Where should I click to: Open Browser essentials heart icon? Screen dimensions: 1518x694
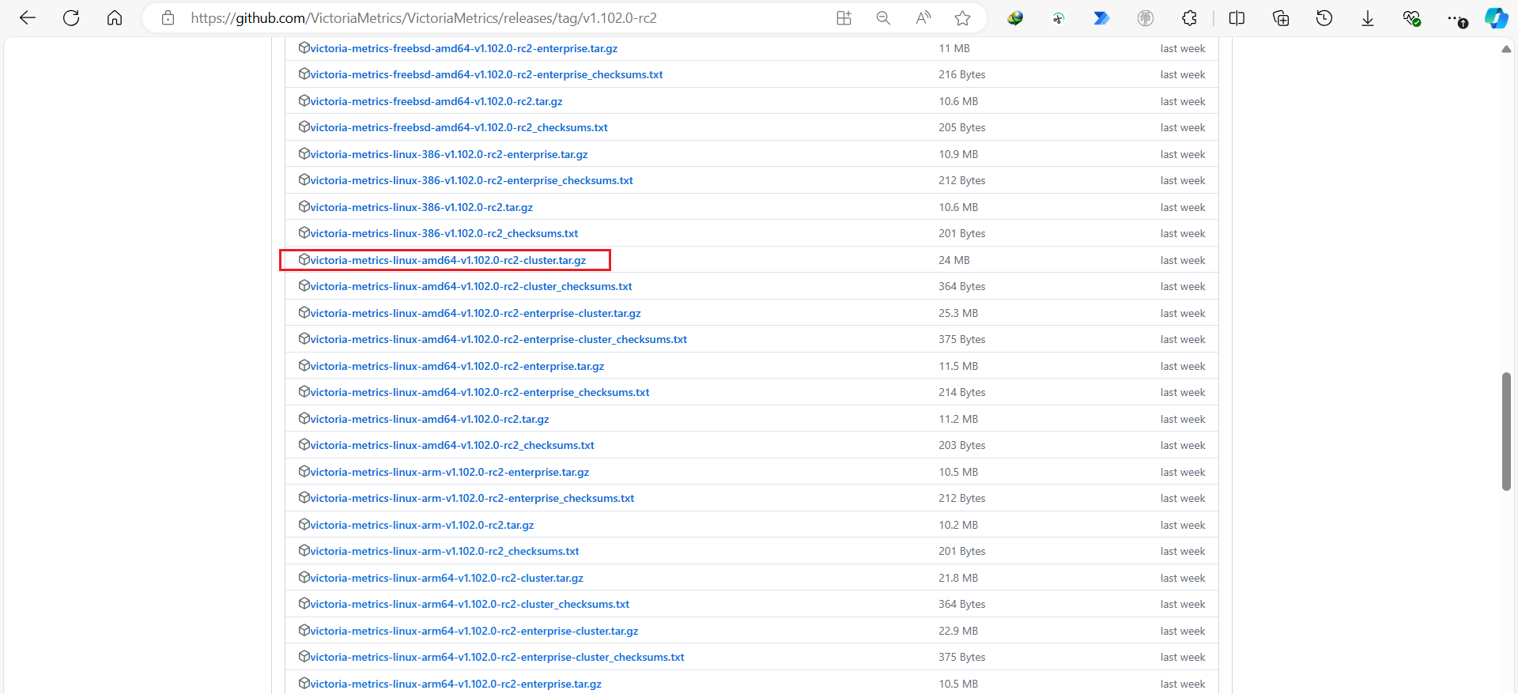tap(1411, 18)
